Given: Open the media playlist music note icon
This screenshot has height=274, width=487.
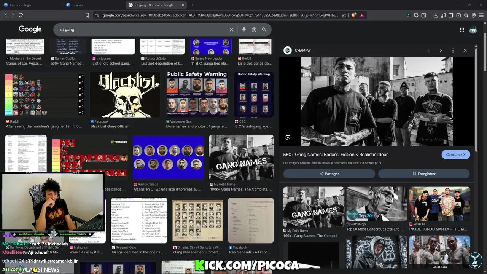Looking at the screenshot, I should click(x=443, y=15).
